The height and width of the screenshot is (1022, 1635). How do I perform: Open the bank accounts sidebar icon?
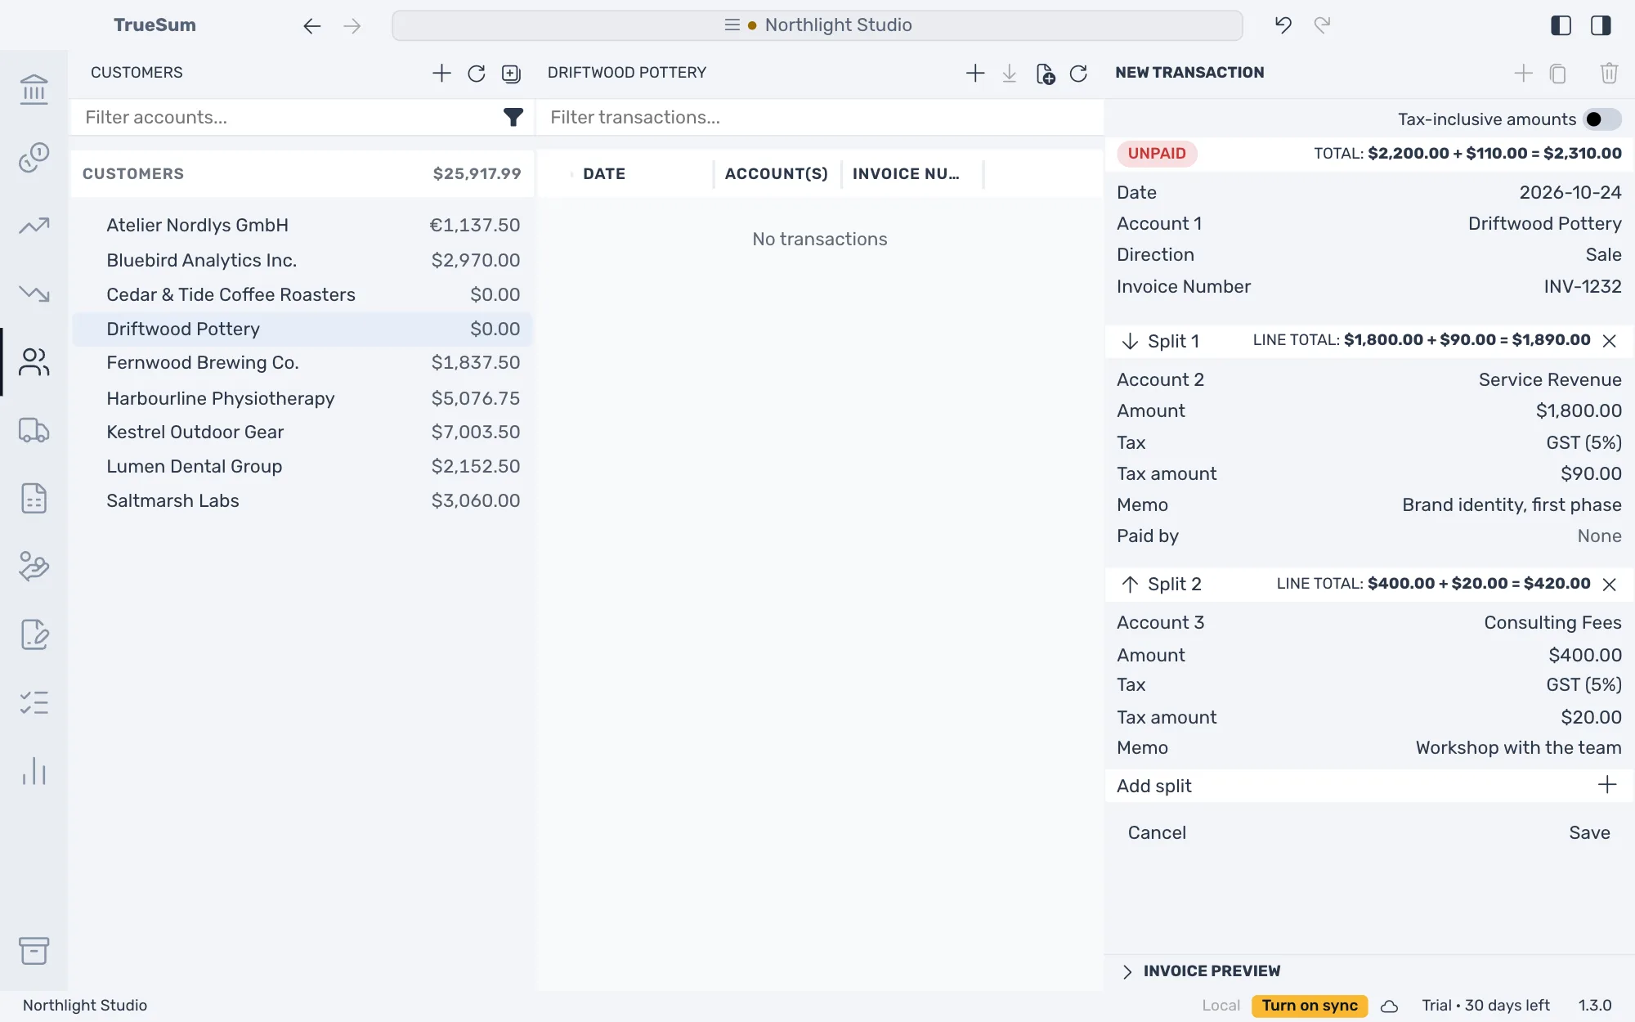[34, 89]
